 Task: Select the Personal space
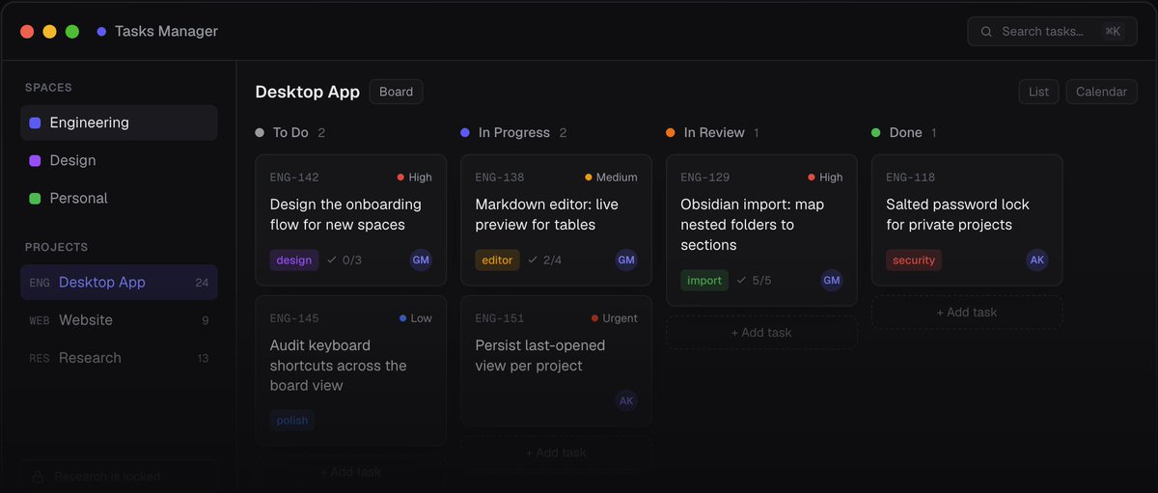click(119, 198)
